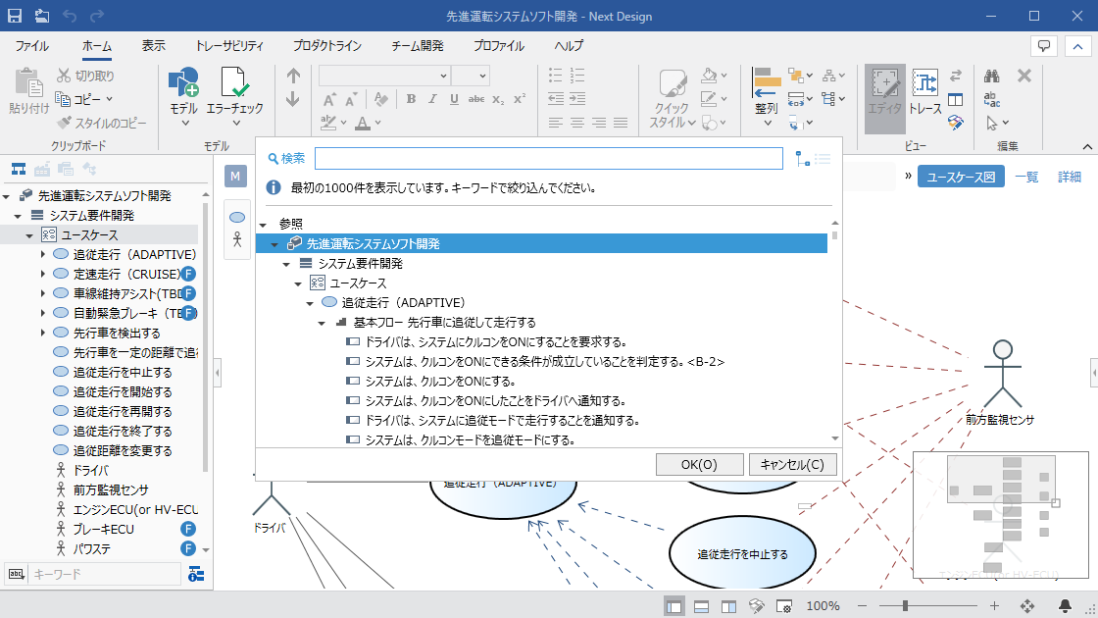Screen dimensions: 1098x618
Task: Switch to トレース trace view
Action: click(x=925, y=92)
